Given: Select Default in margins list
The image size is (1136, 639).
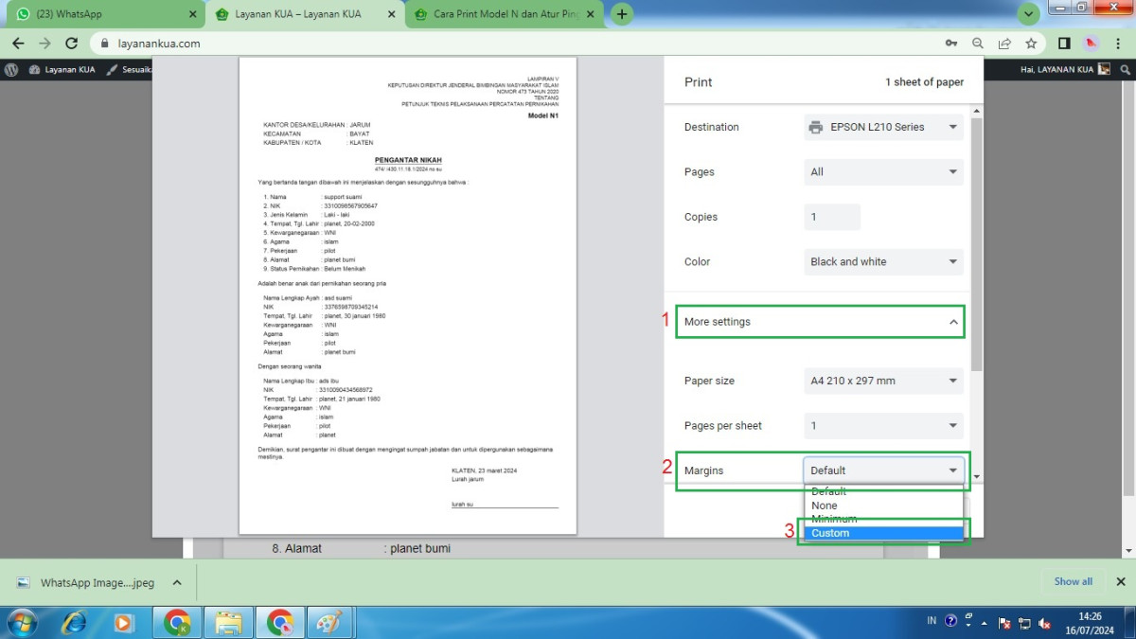Looking at the screenshot, I should [883, 491].
